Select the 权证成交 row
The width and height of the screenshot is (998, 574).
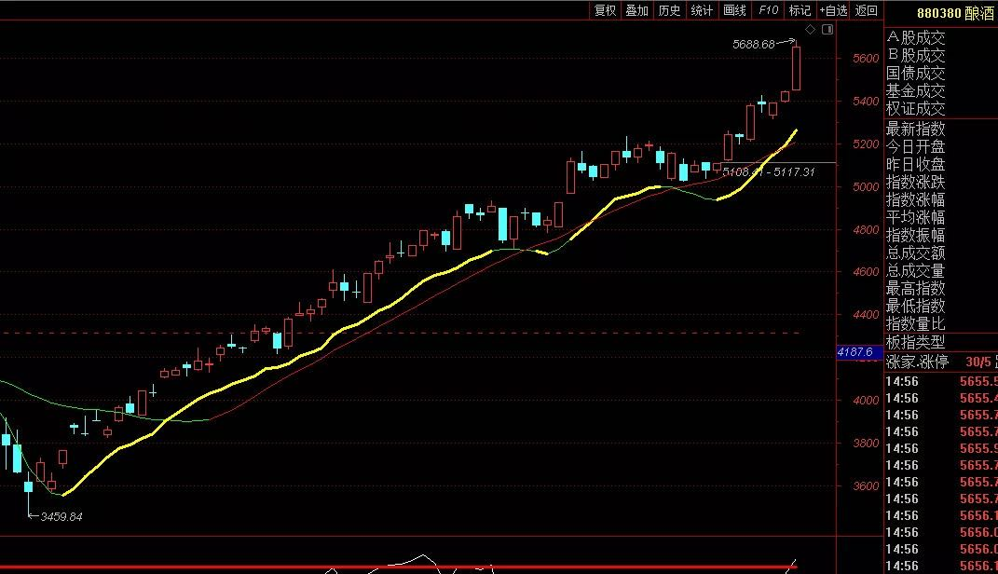pyautogui.click(x=915, y=108)
